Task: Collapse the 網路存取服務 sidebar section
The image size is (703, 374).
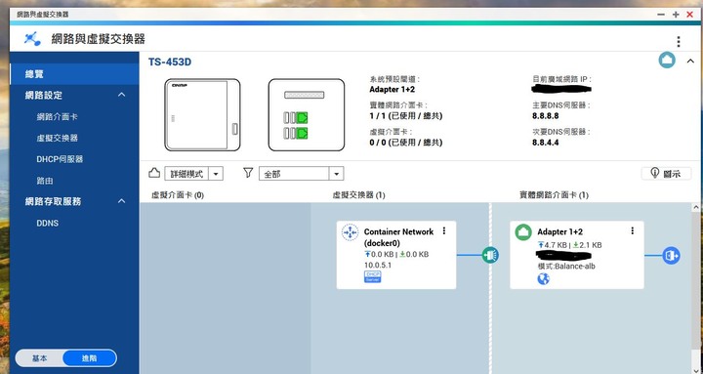Action: [x=121, y=201]
